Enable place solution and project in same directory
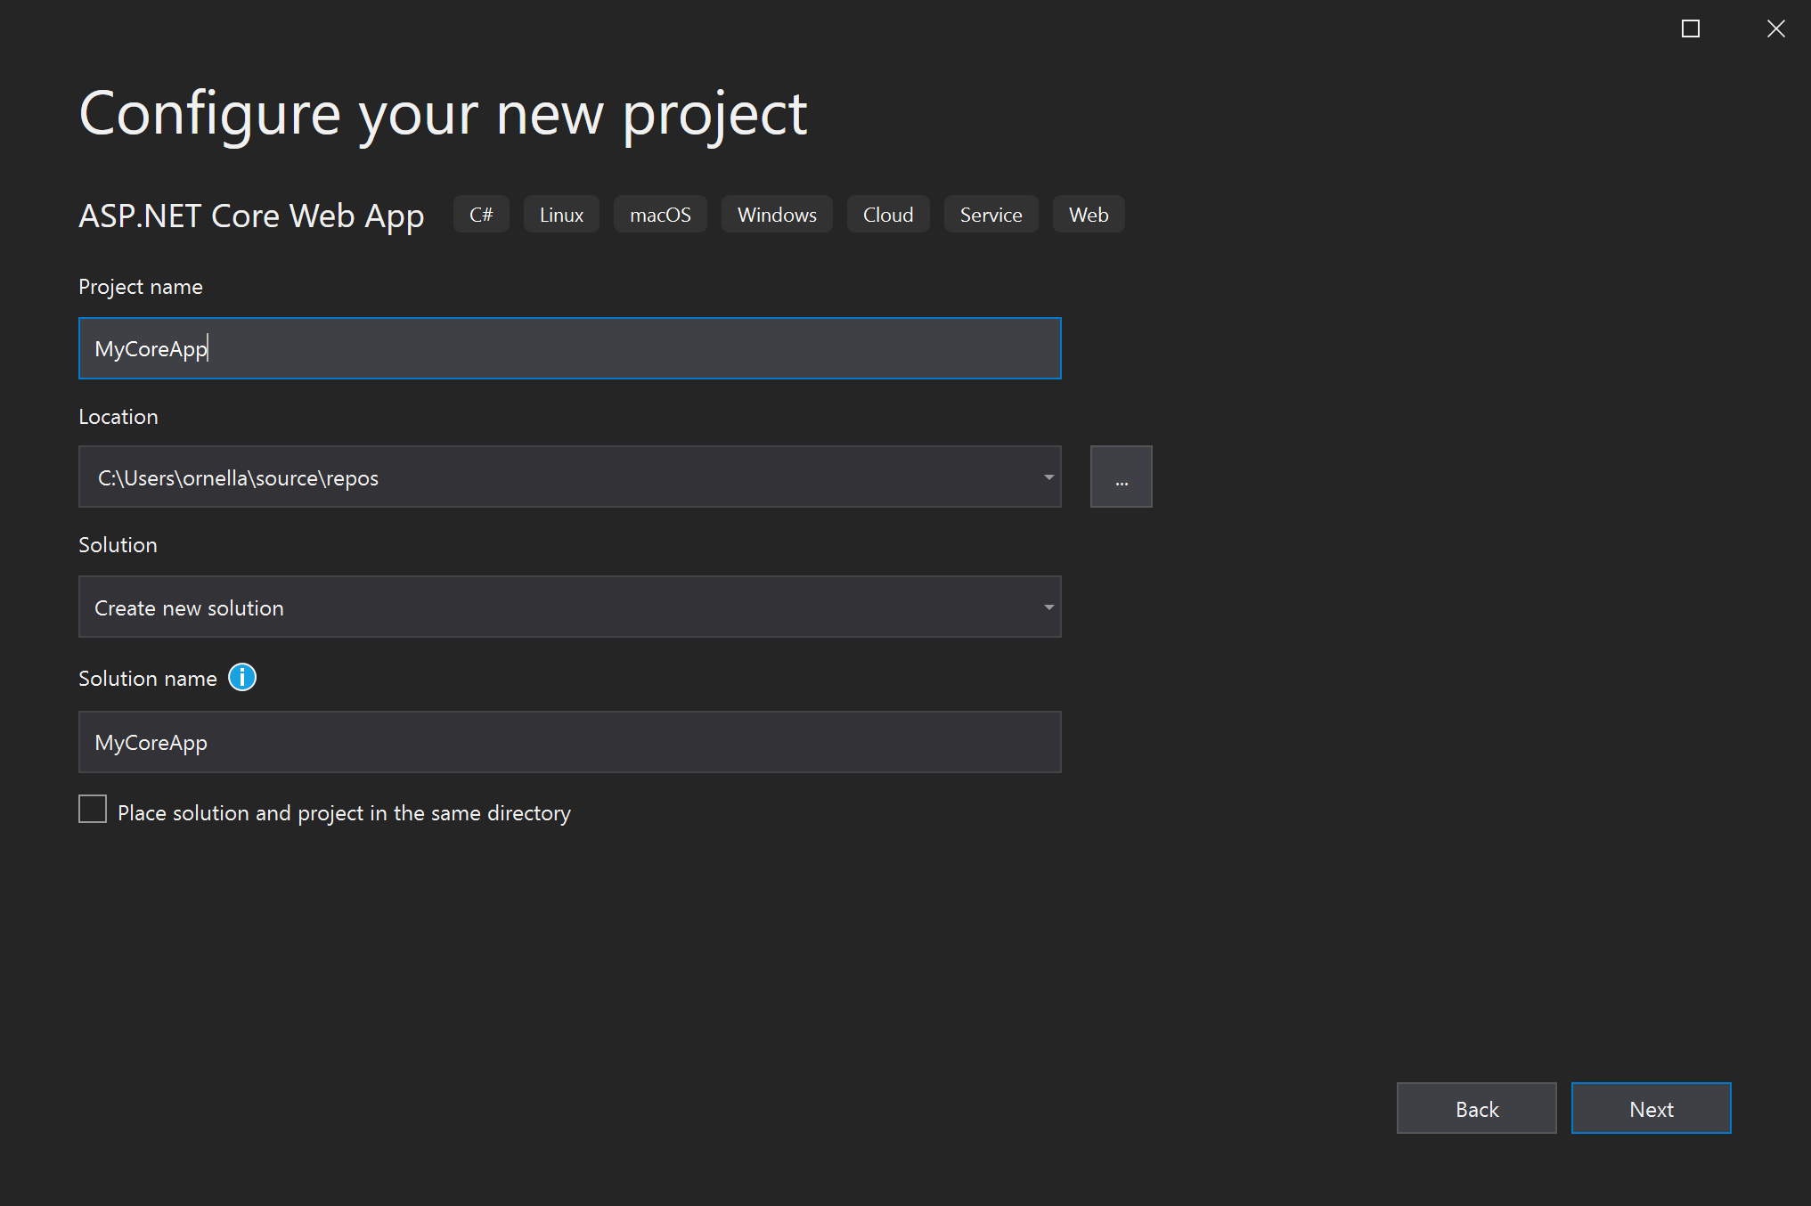This screenshot has height=1206, width=1811. coord(93,809)
